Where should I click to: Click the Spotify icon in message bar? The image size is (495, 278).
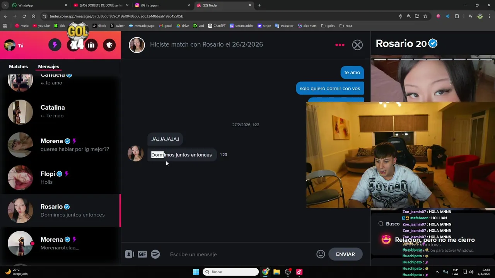[155, 254]
